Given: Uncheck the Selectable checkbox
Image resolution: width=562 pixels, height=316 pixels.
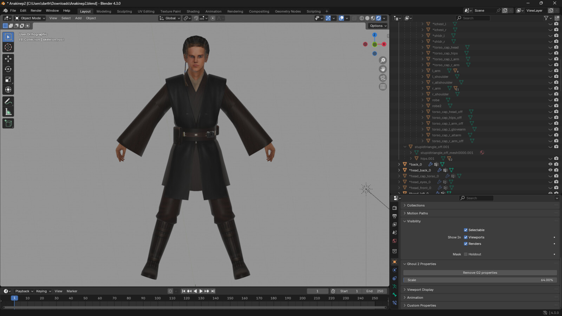Looking at the screenshot, I should (466, 230).
